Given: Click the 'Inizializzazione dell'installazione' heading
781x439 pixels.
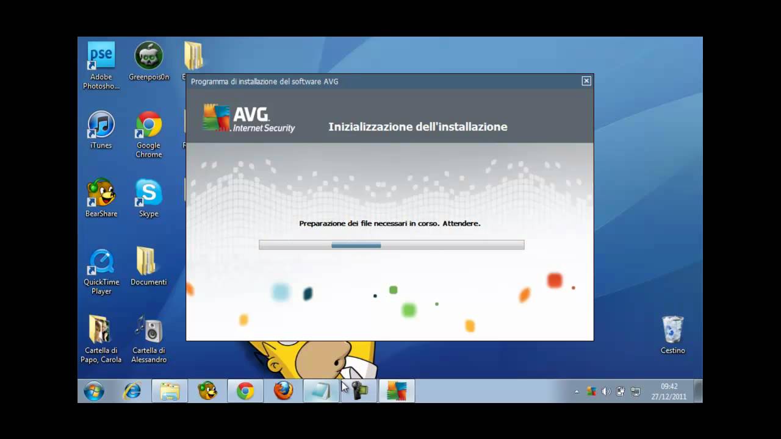Looking at the screenshot, I should (x=418, y=127).
